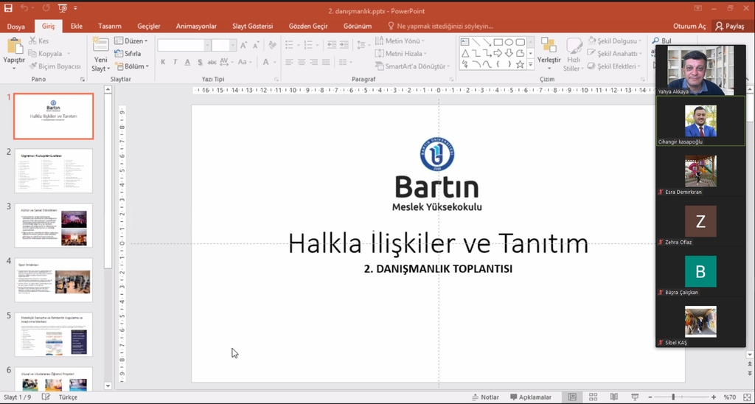Open the Şekil Dolgusu dropdown

coord(616,41)
